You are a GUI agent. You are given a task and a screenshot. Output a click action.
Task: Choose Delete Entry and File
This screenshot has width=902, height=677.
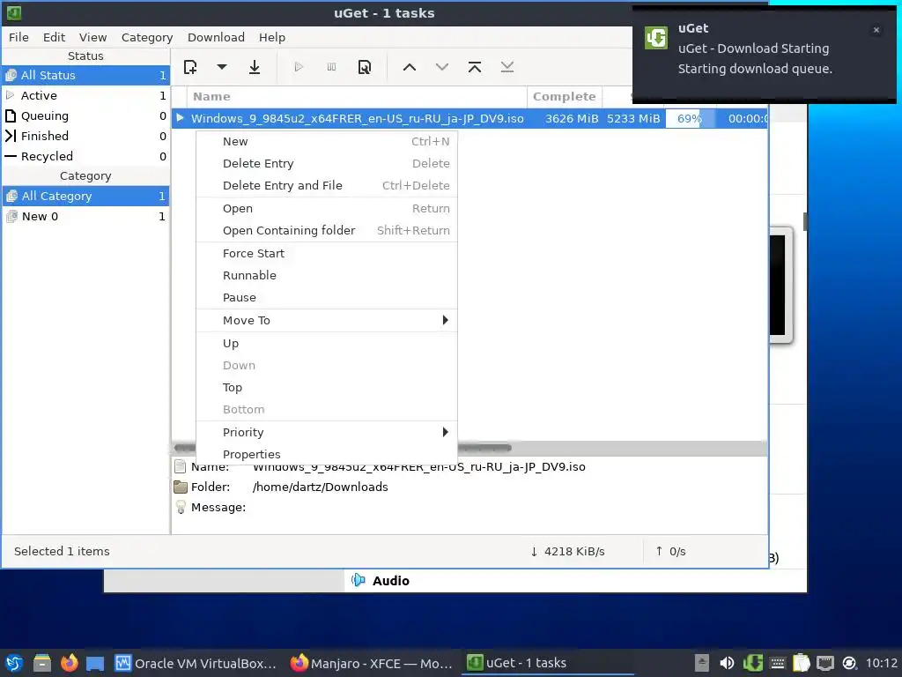click(327, 185)
